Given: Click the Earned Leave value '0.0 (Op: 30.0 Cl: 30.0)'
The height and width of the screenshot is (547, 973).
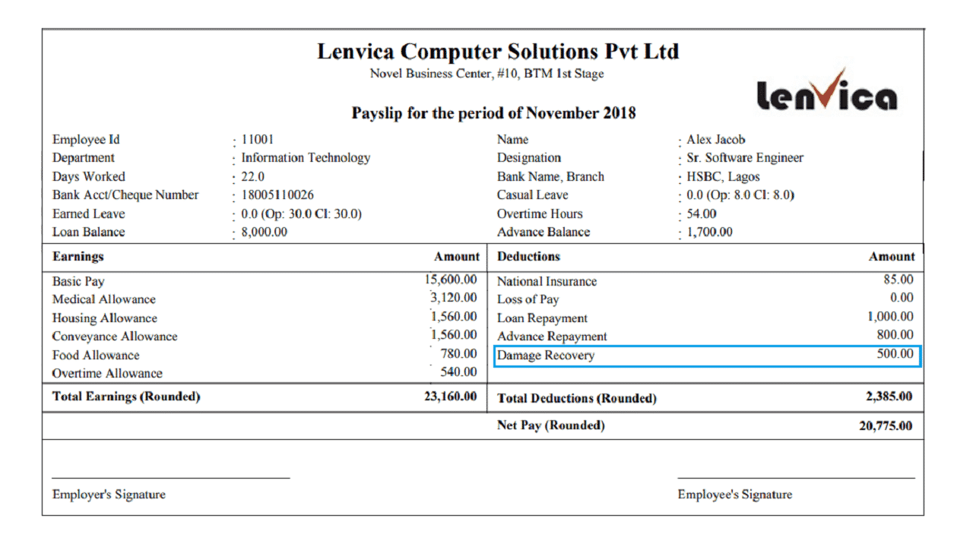Looking at the screenshot, I should pyautogui.click(x=301, y=214).
